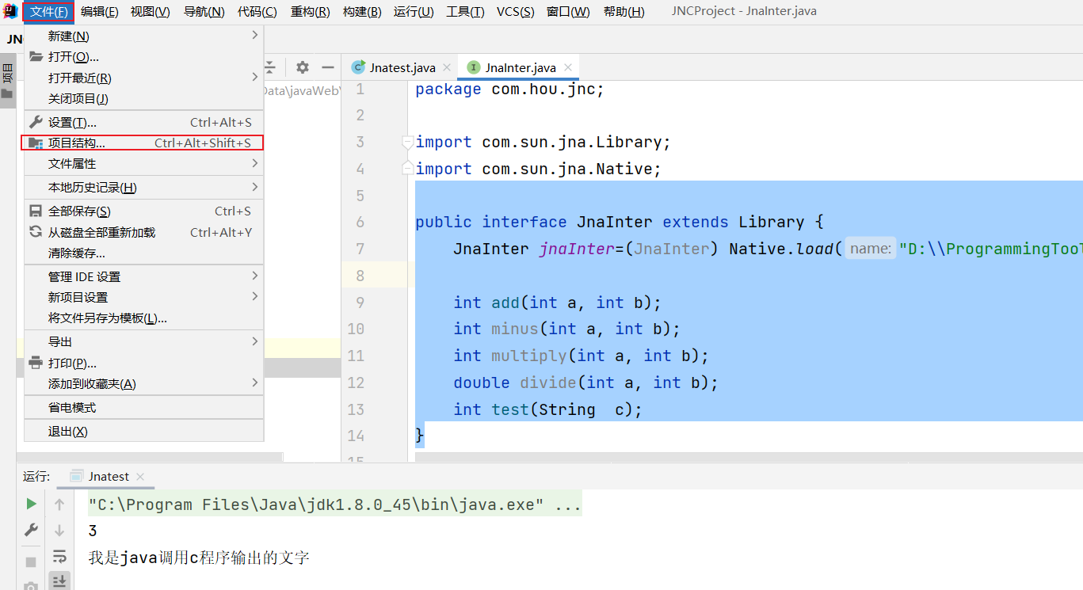This screenshot has height=590, width=1083.
Task: Collapse all regions using toolbar icon
Action: click(x=270, y=67)
